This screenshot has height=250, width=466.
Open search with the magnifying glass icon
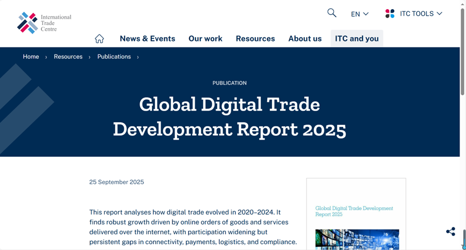(332, 13)
